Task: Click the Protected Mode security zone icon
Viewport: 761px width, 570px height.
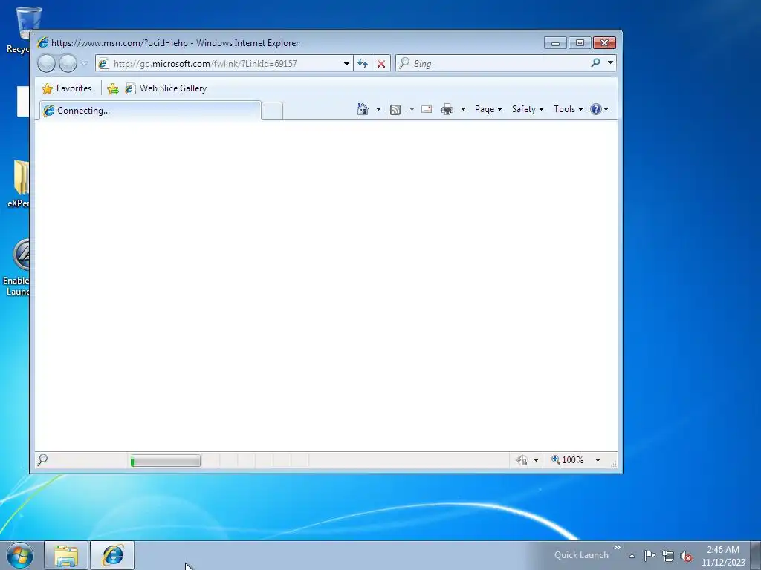Action: (522, 460)
